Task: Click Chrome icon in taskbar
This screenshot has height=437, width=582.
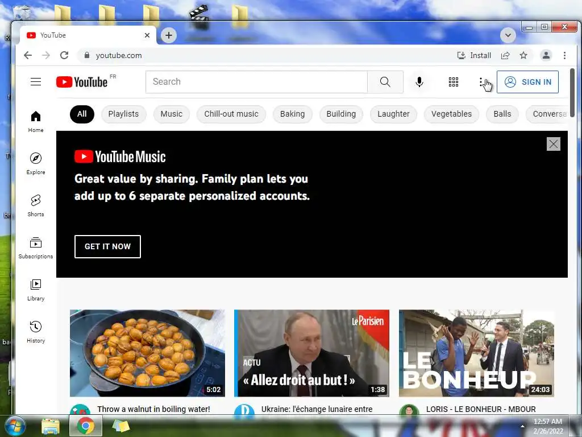Action: (x=86, y=426)
